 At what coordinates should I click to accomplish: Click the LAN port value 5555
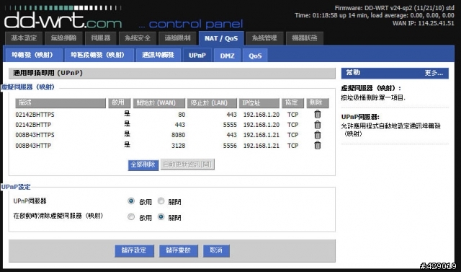pyautogui.click(x=230, y=125)
